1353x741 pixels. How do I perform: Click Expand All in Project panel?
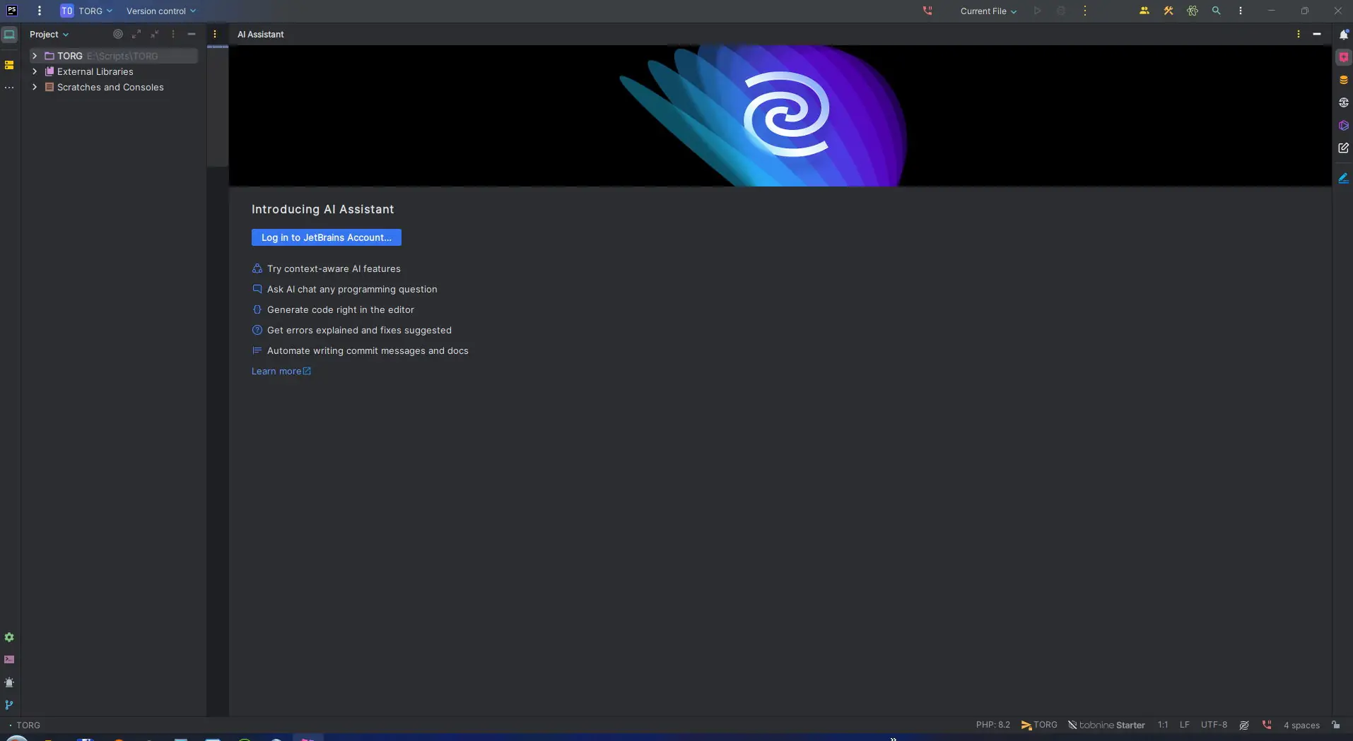(x=136, y=34)
